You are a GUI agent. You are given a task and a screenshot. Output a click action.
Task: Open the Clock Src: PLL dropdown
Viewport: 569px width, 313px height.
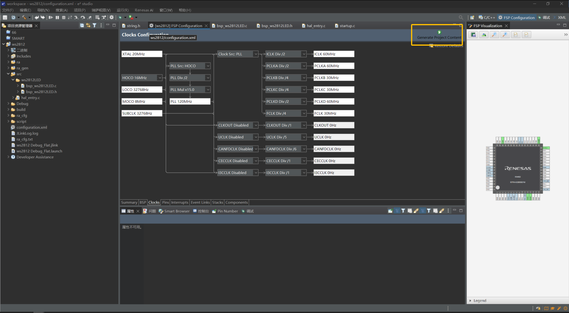[256, 54]
